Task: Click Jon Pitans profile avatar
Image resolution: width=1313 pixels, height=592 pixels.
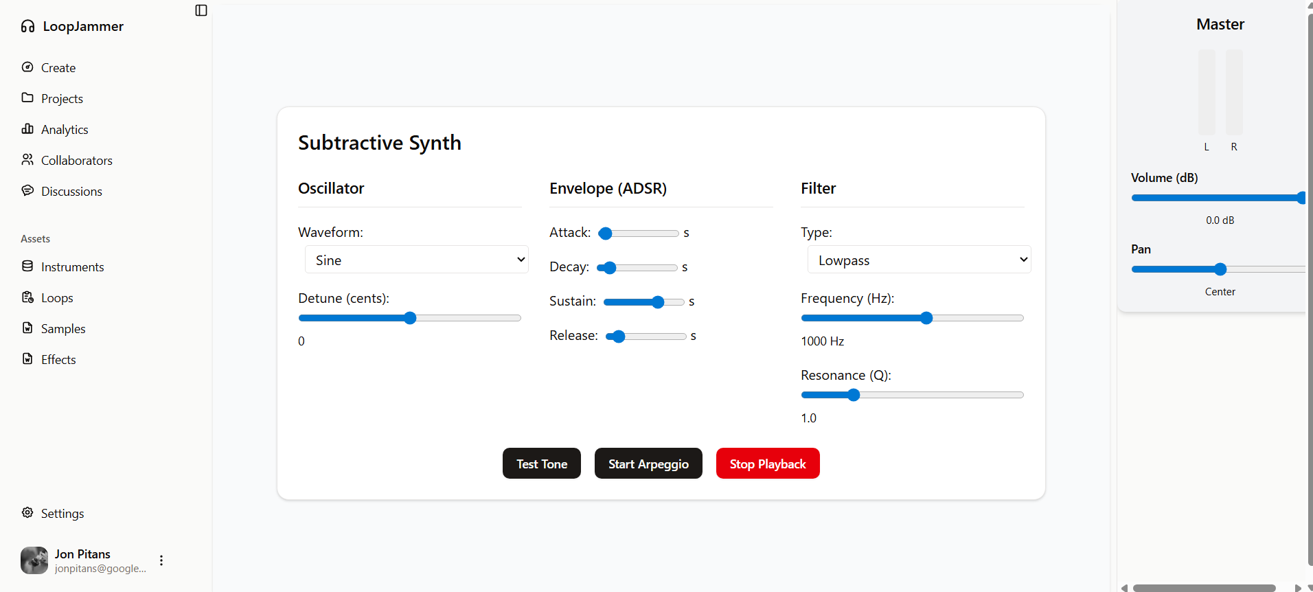Action: 34,560
